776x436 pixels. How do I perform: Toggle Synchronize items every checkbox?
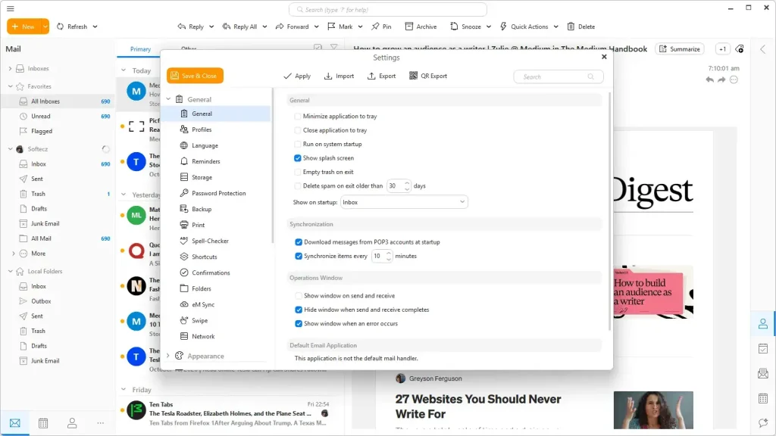coord(299,256)
